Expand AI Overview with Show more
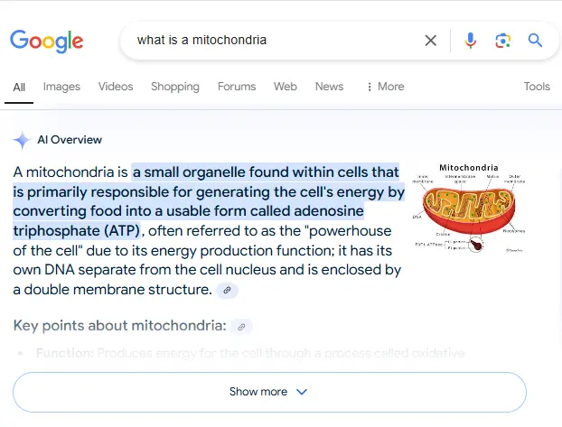Viewport: 562px width, 427px height. [x=268, y=392]
